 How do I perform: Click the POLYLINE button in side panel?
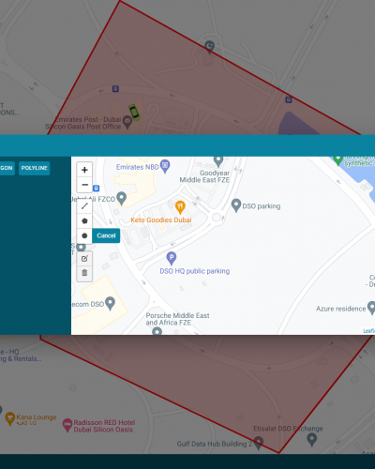pyautogui.click(x=34, y=168)
